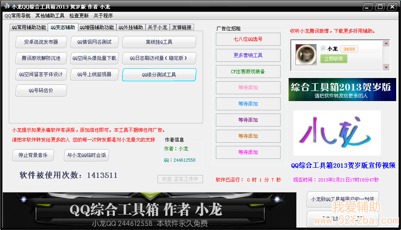Click 腾讯游戏解防沉迷 button
This screenshot has width=401, height=230.
point(41,58)
